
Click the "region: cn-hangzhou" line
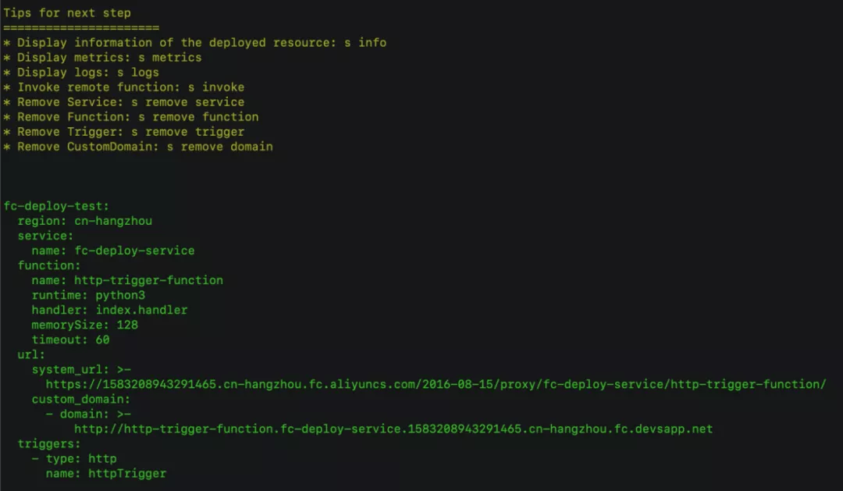click(x=84, y=221)
